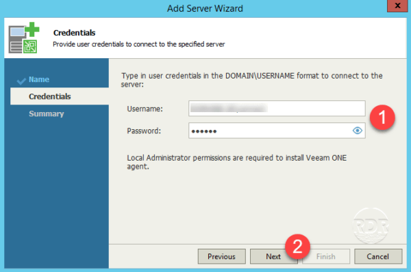
Task: Return to the Previous wizard page
Action: pos(221,256)
